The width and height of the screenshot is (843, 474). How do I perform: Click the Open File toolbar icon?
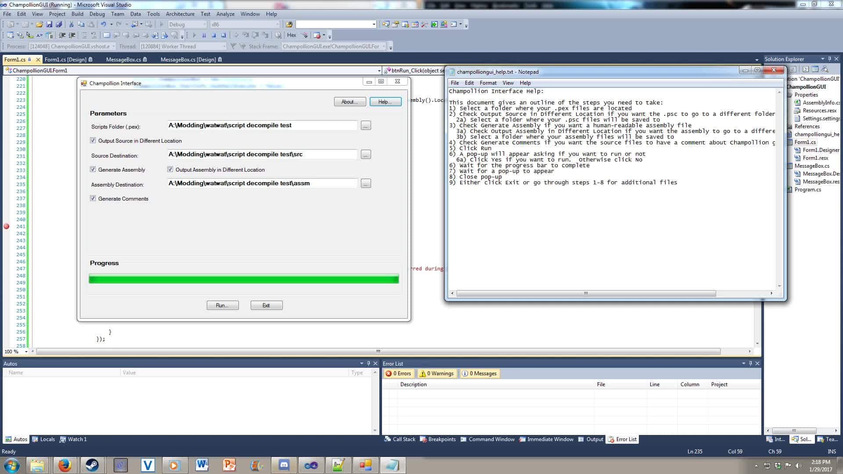(x=40, y=24)
